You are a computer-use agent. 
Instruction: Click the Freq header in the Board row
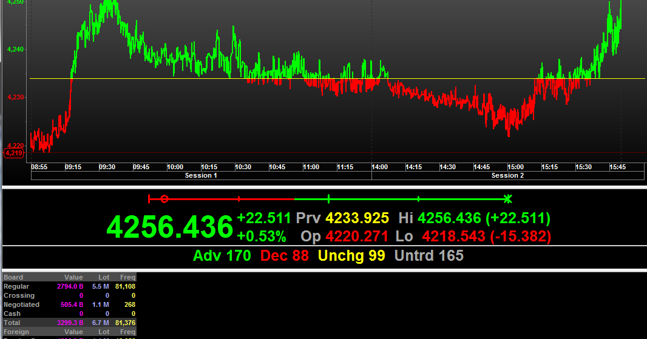(127, 277)
